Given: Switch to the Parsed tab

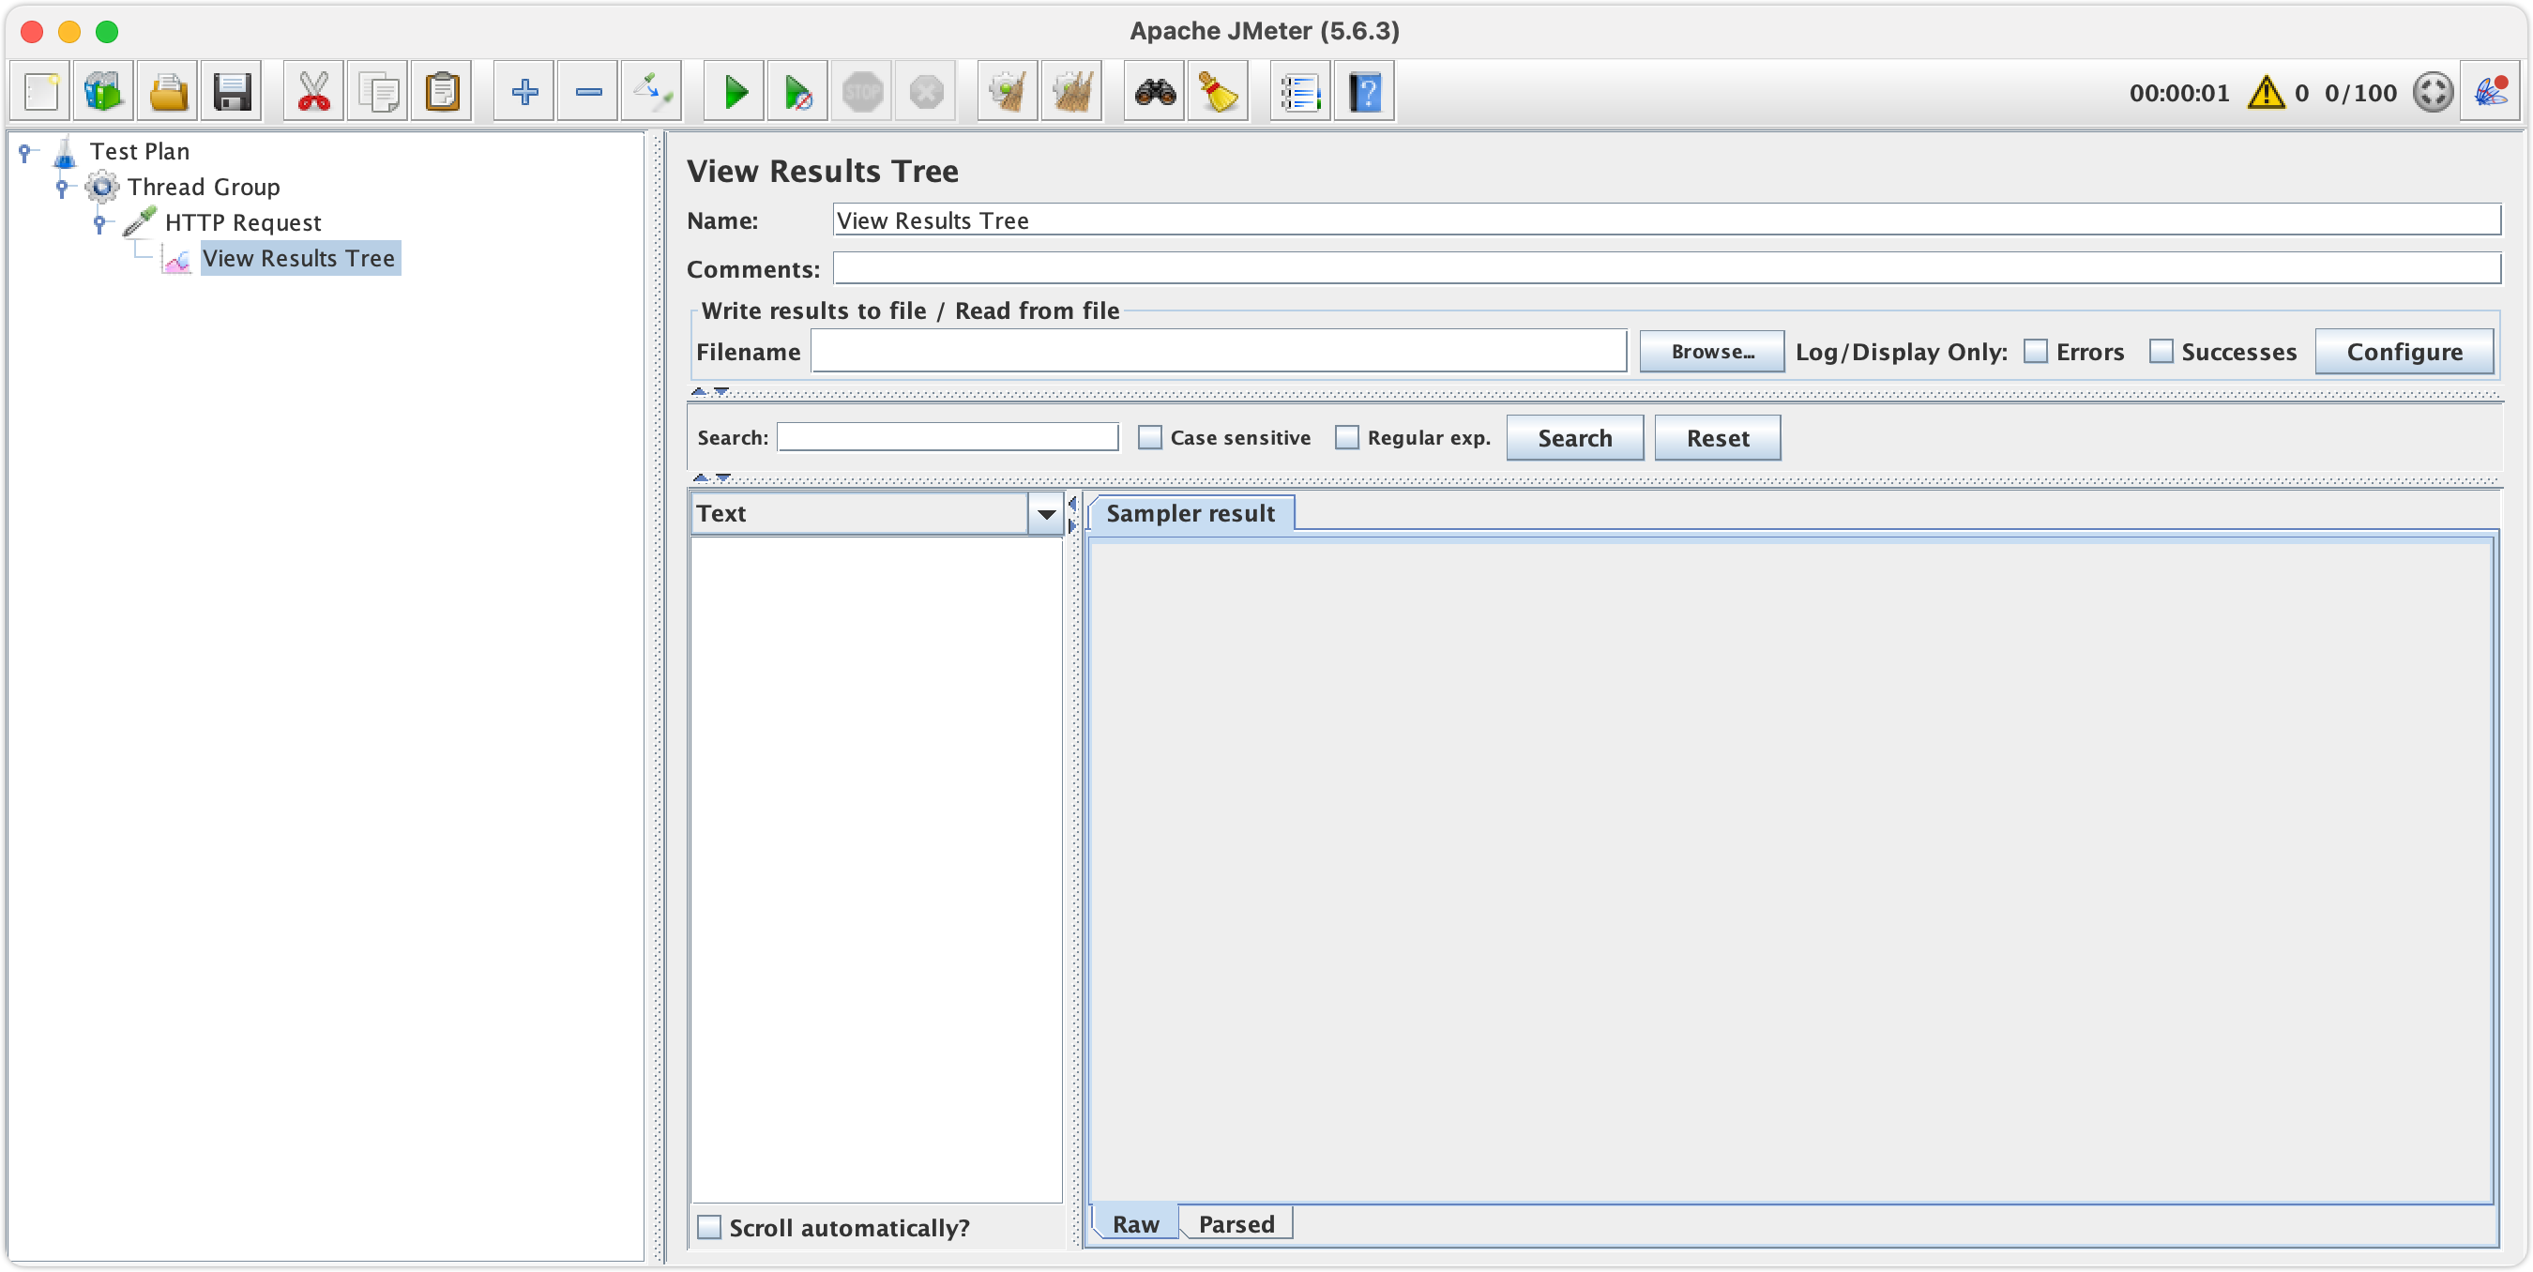Looking at the screenshot, I should (x=1236, y=1224).
